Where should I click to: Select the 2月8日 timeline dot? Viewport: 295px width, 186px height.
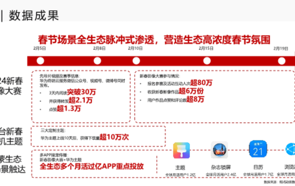point(97,61)
